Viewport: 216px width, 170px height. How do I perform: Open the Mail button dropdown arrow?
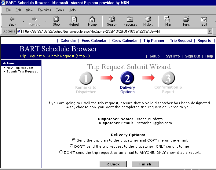(x=172, y=19)
